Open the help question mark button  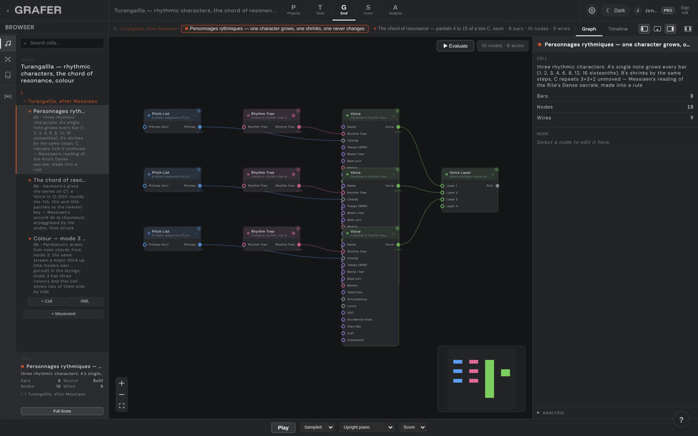[x=681, y=419]
